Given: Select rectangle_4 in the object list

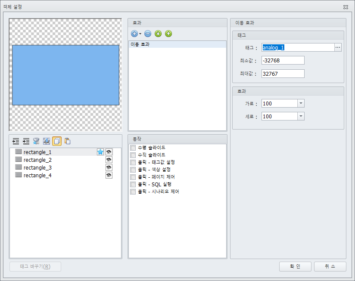Looking at the screenshot, I should click(37, 176).
